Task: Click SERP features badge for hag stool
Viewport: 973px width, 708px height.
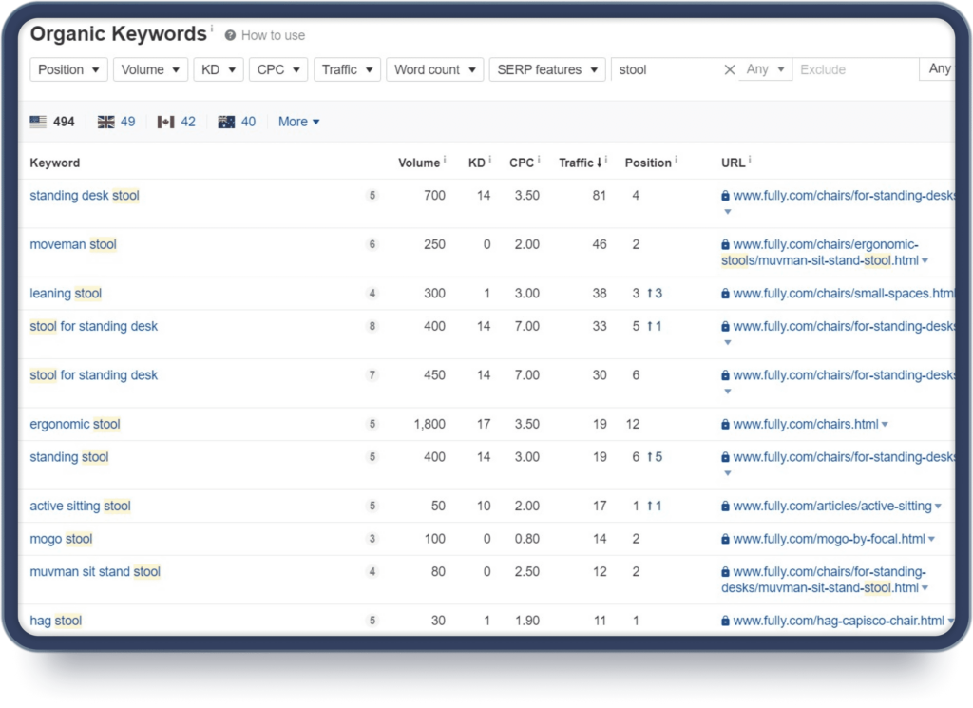Action: (372, 621)
